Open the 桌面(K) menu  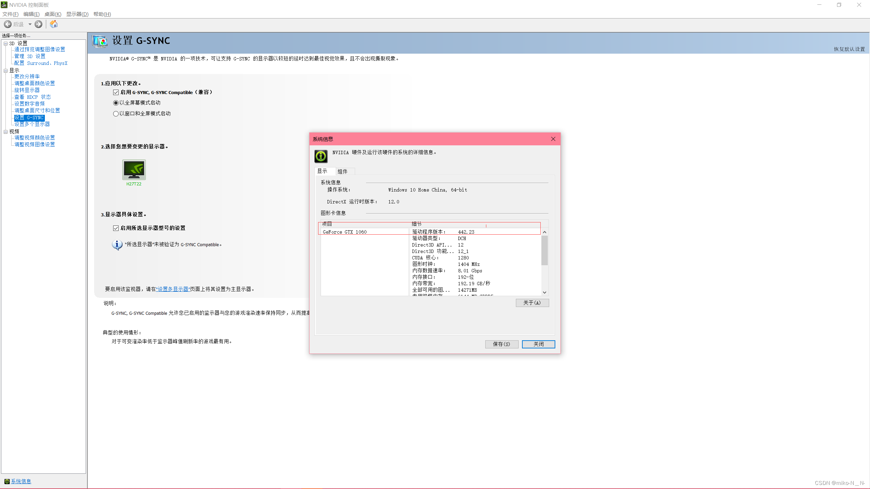[53, 14]
